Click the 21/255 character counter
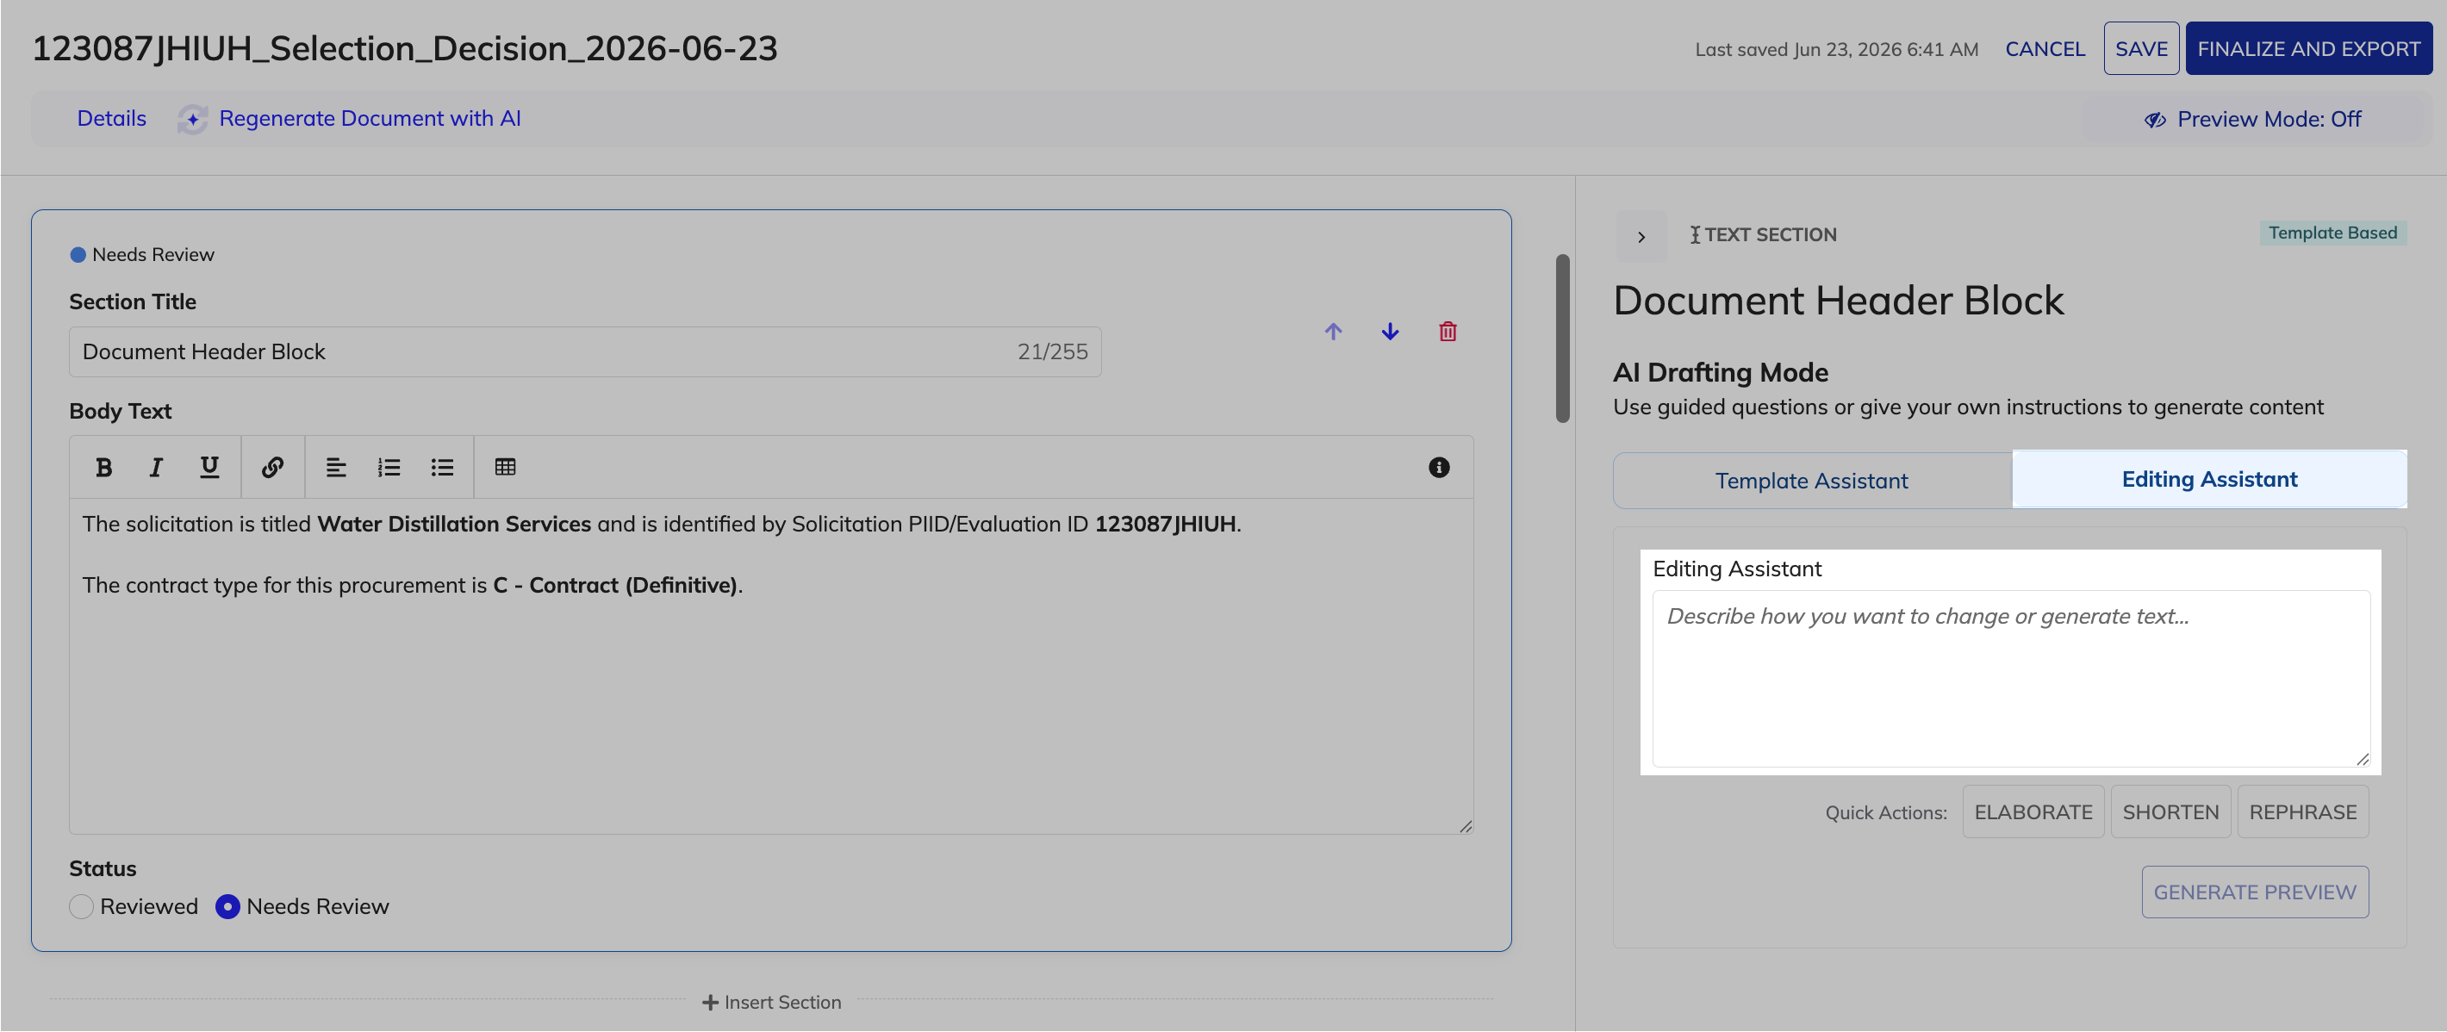The height and width of the screenshot is (1032, 2447). click(1051, 352)
